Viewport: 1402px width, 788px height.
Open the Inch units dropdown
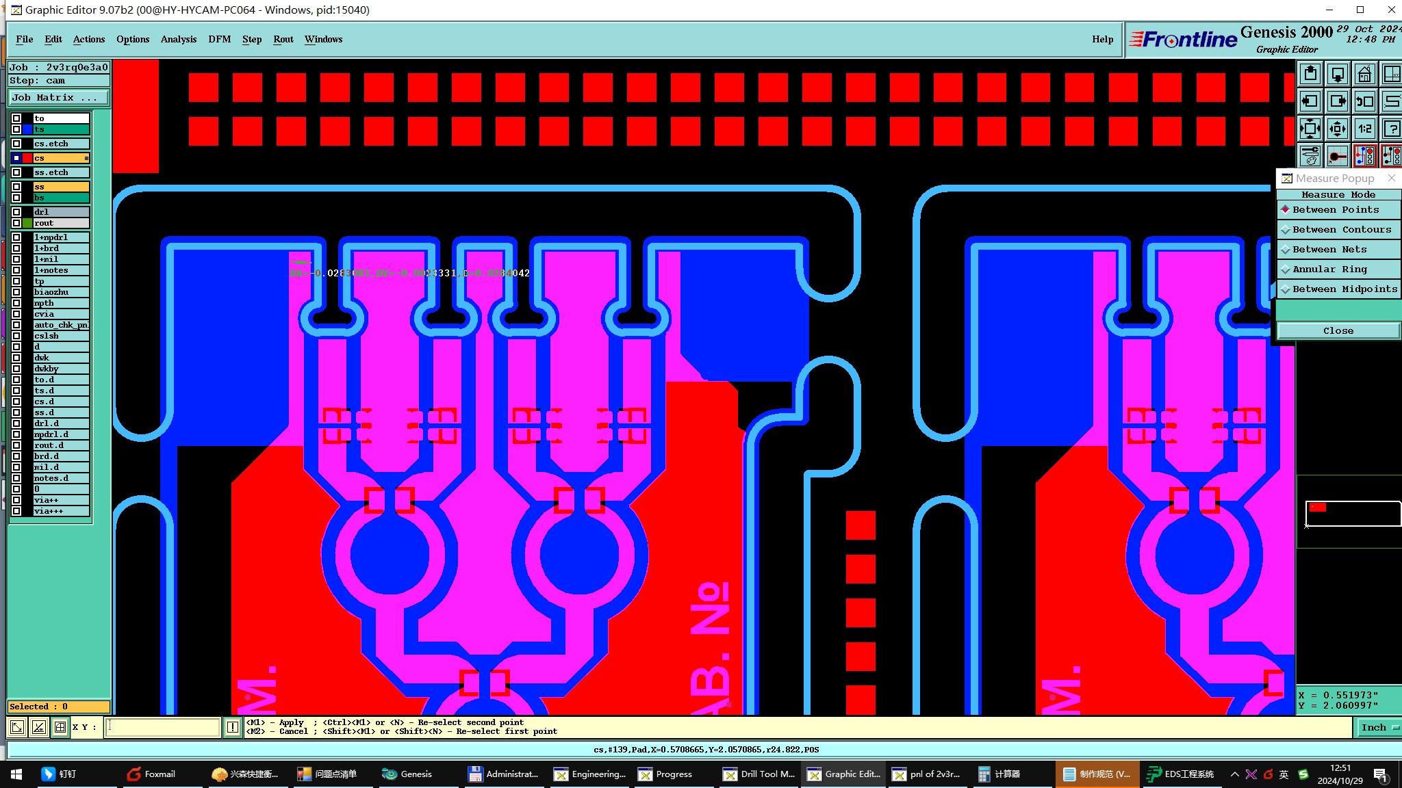point(1379,728)
